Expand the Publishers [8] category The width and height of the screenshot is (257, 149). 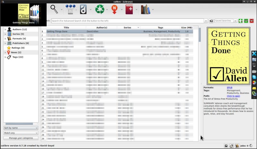click(5, 43)
